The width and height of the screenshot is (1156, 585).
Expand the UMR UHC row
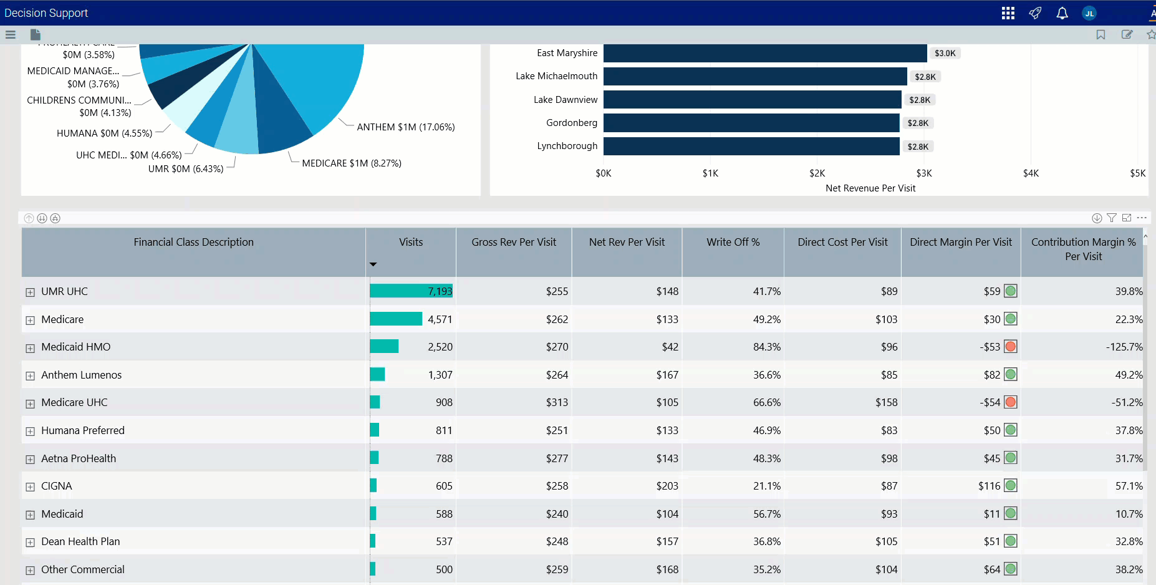point(30,292)
